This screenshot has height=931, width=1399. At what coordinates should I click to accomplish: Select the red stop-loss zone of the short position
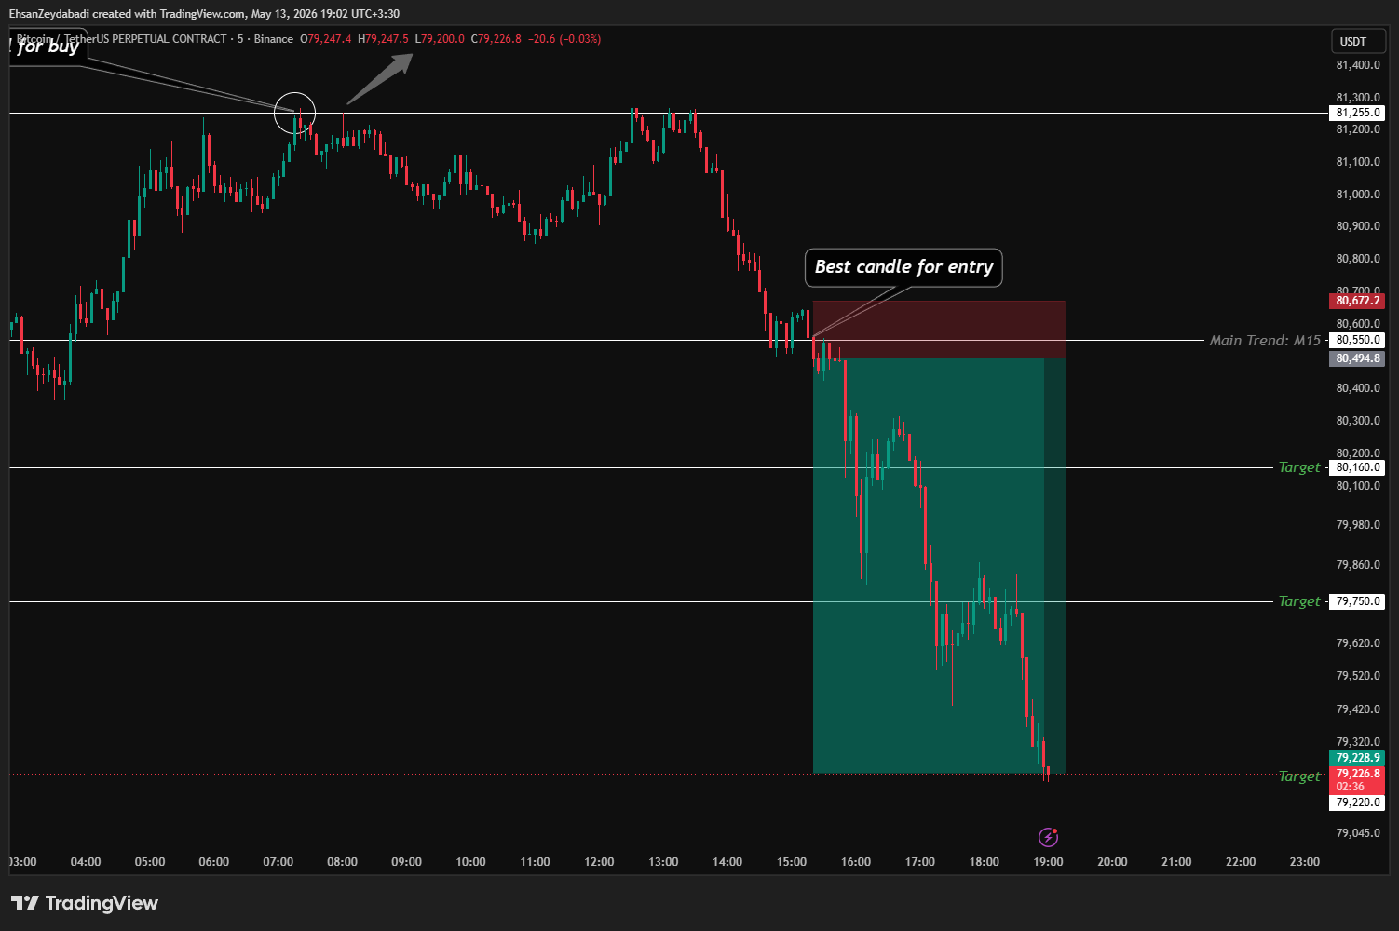pos(939,330)
